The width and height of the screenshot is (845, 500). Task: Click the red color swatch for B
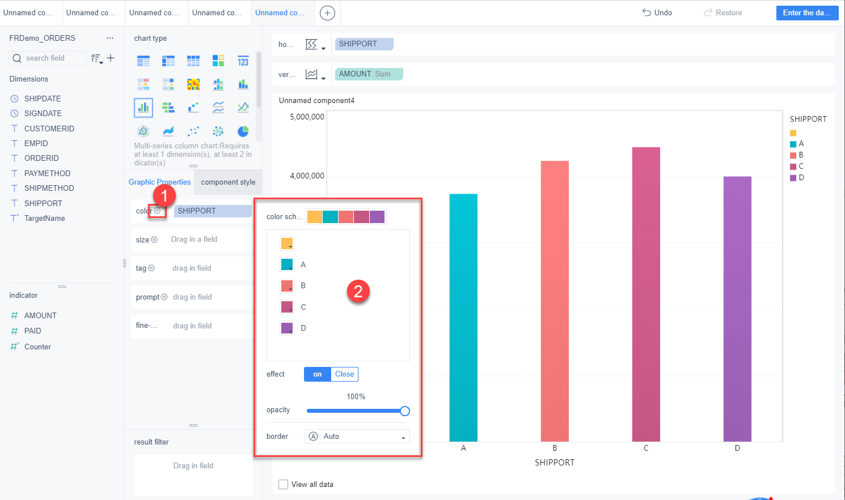pos(287,285)
